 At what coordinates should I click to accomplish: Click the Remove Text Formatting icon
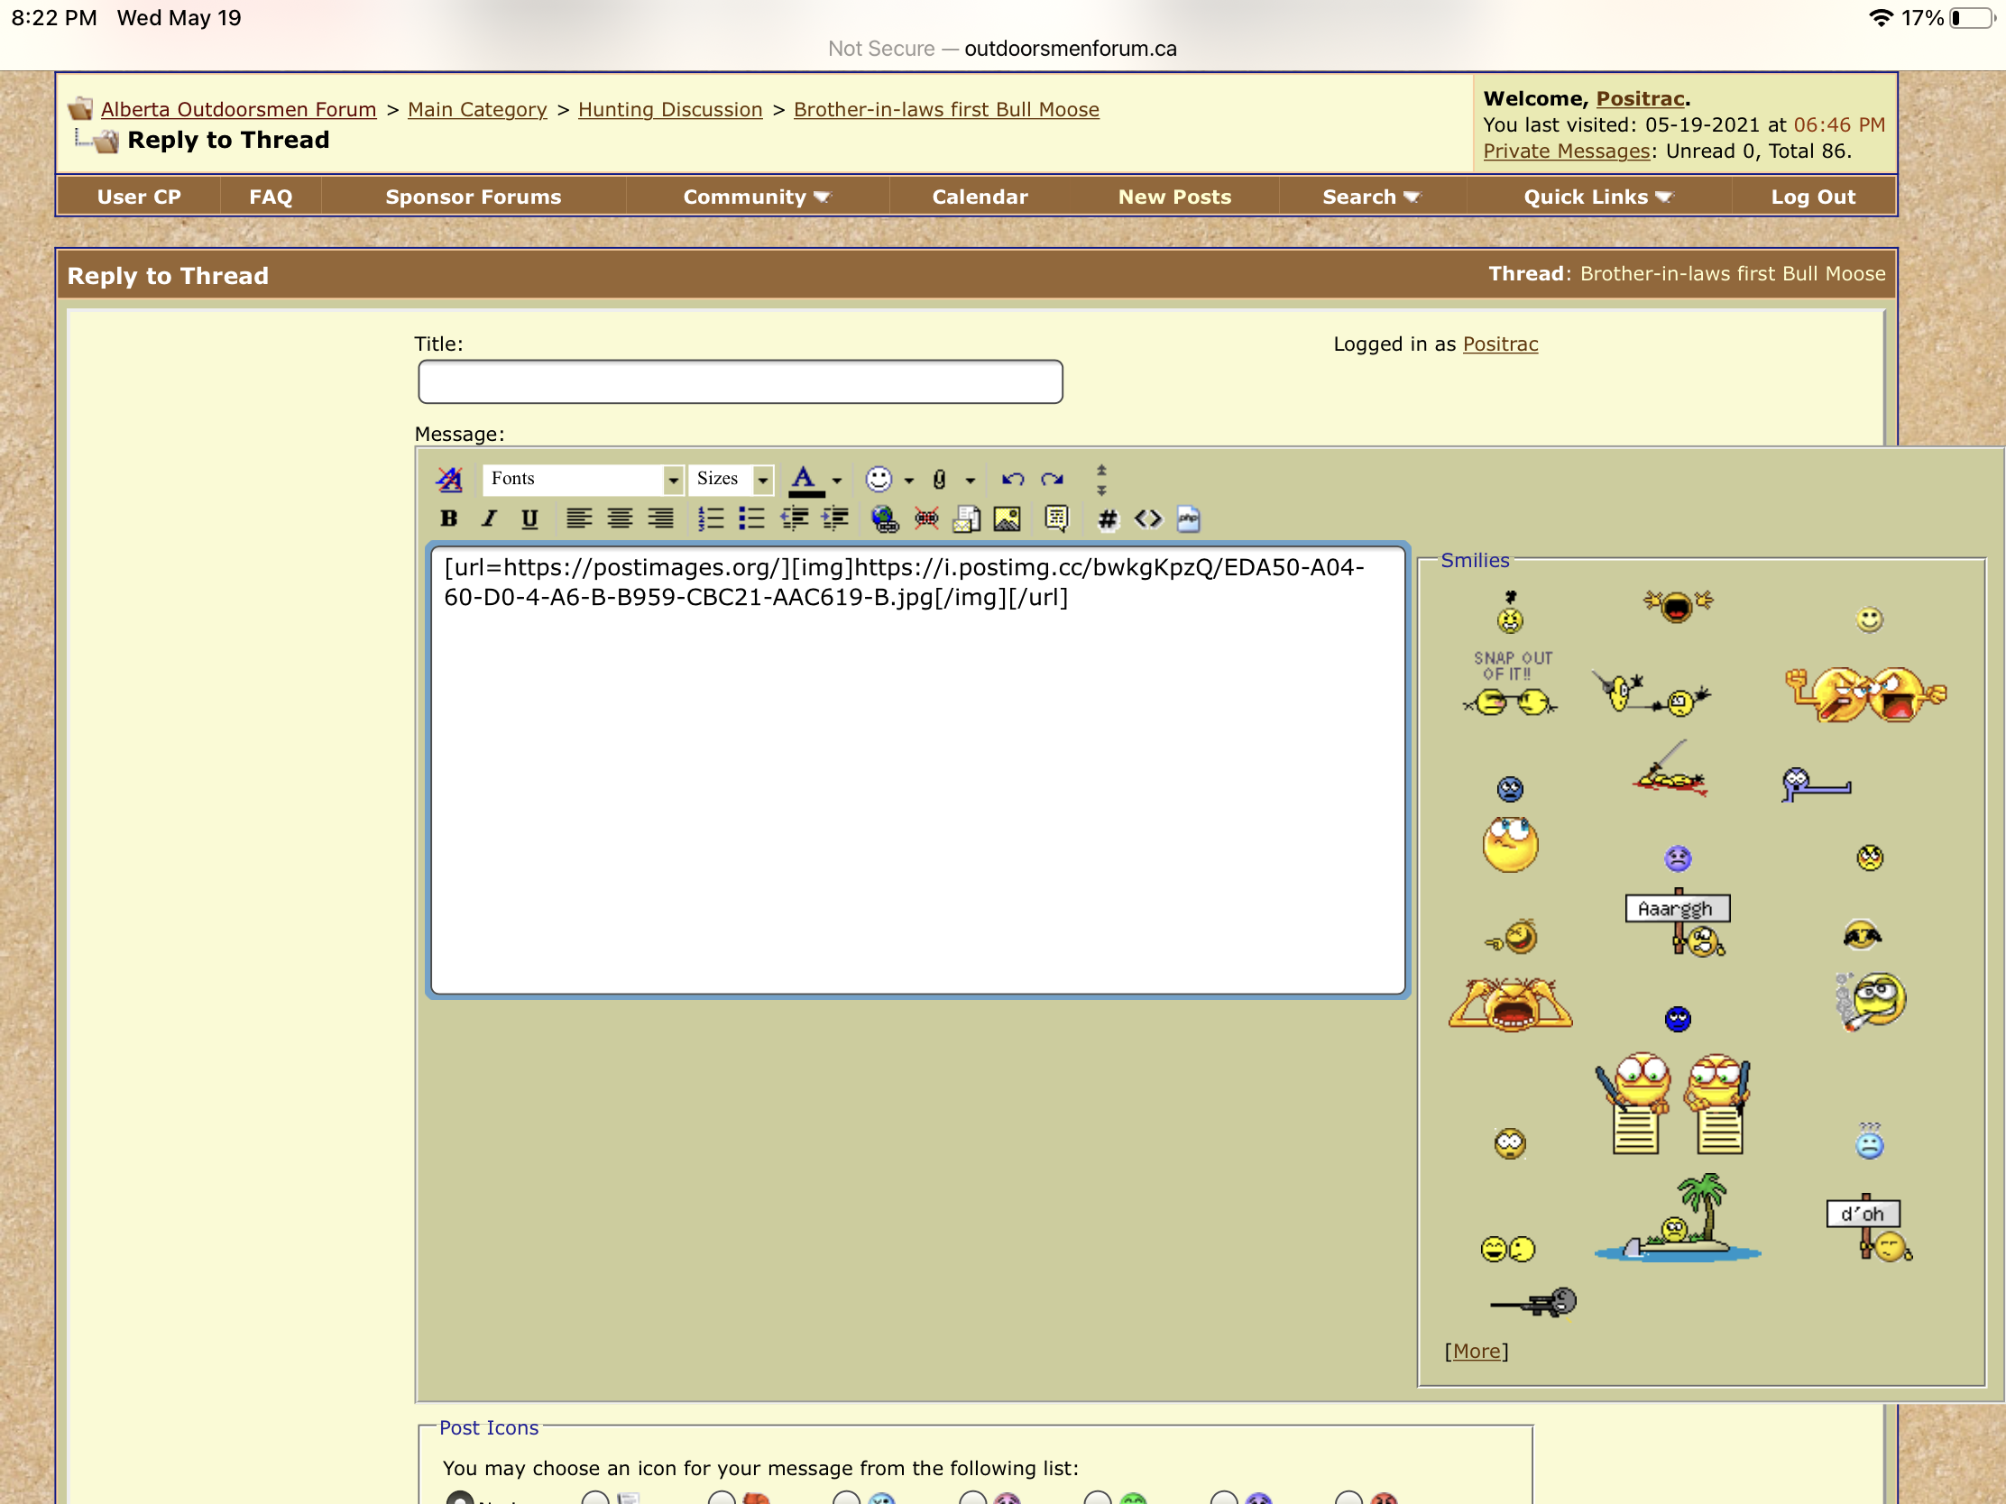450,479
